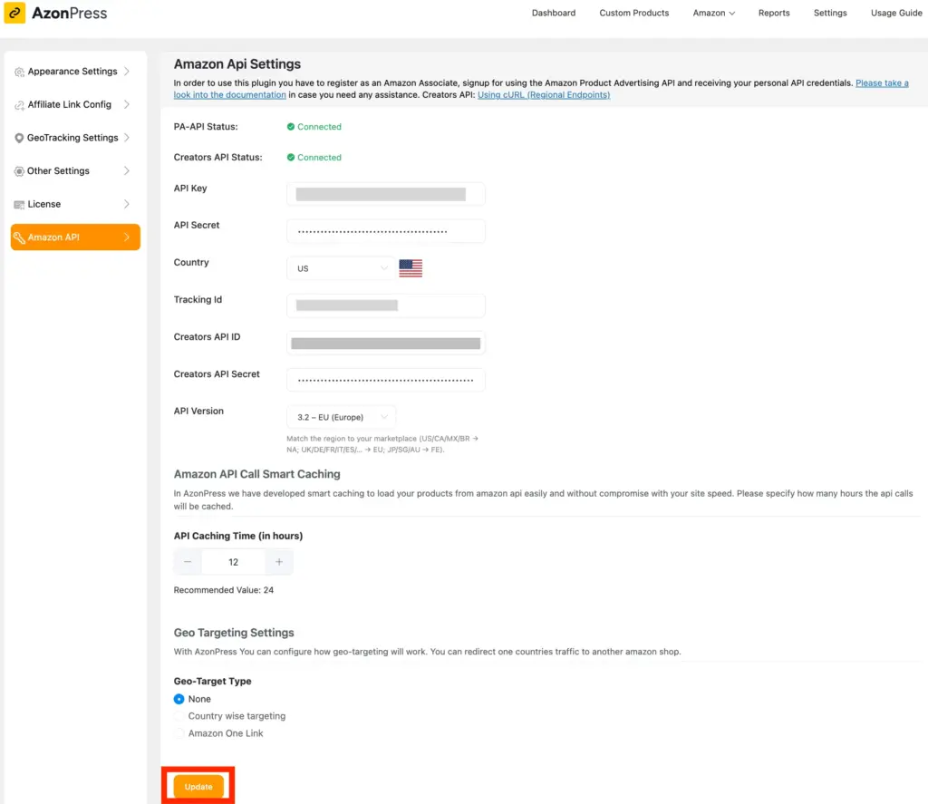Image resolution: width=928 pixels, height=804 pixels.
Task: Click the PA-API Status label
Action: (x=206, y=127)
